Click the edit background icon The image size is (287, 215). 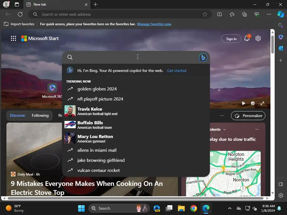coord(253,103)
